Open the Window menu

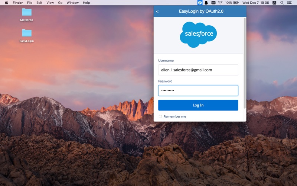click(72, 3)
